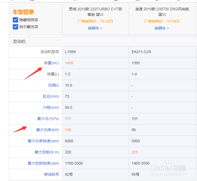Click the 1400-3500 torque rpm value
The width and height of the screenshot is (197, 181).
tap(140, 163)
